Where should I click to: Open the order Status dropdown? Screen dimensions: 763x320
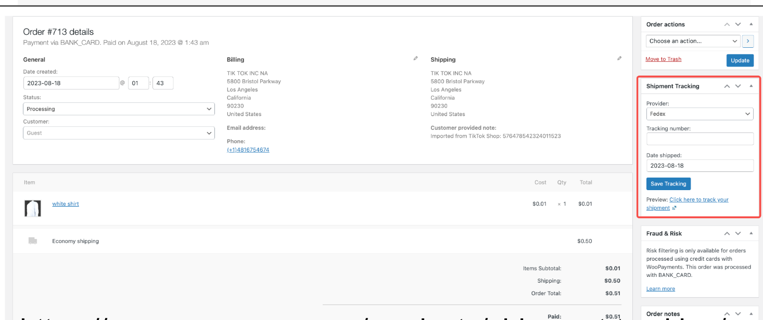tap(119, 109)
